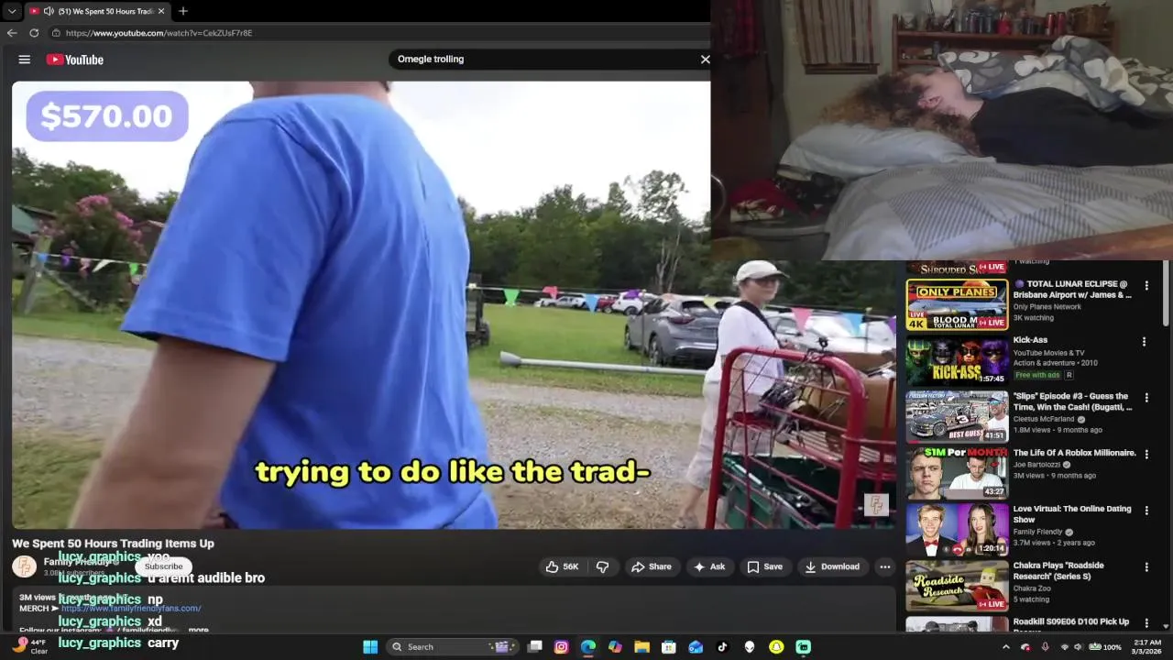This screenshot has height=660, width=1173.
Task: Open the YouTube hamburger guide menu
Action: [x=25, y=60]
